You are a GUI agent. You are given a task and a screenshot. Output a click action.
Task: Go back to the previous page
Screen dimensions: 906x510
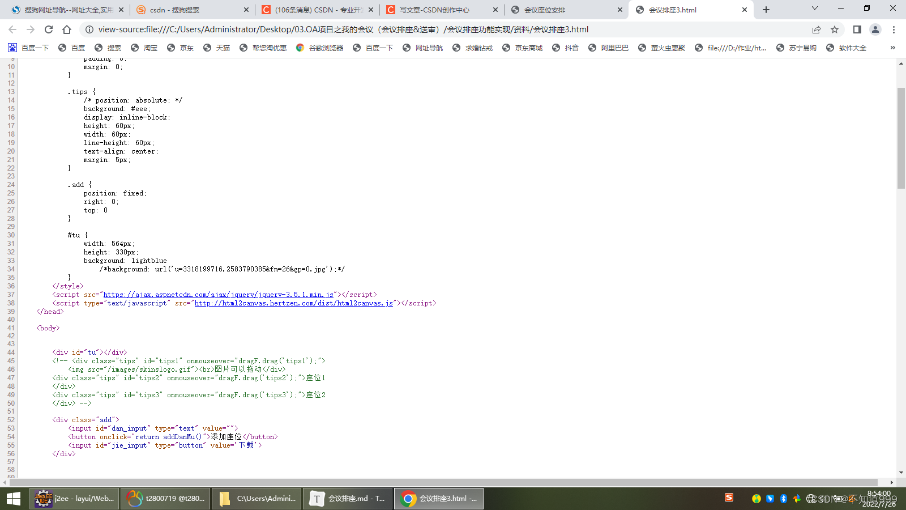[x=12, y=29]
